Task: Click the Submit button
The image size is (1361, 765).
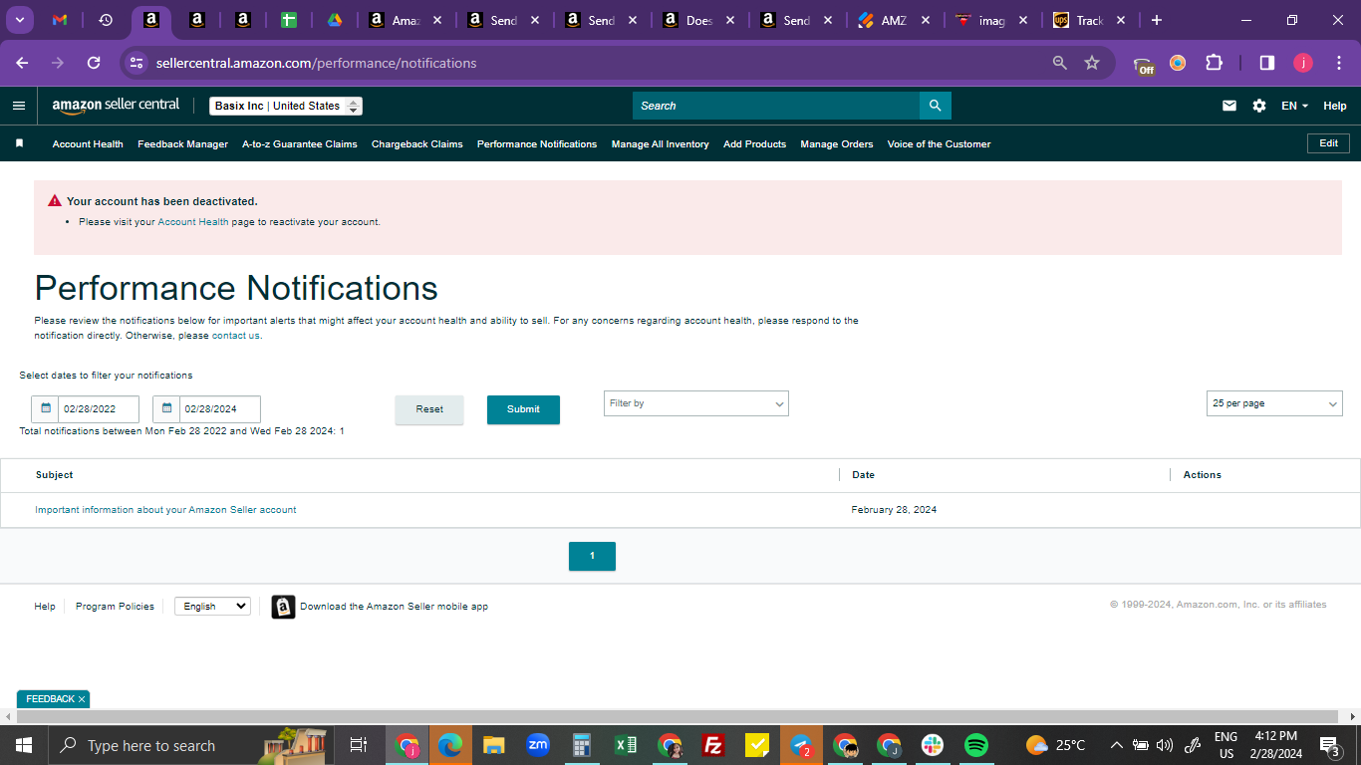Action: (523, 409)
